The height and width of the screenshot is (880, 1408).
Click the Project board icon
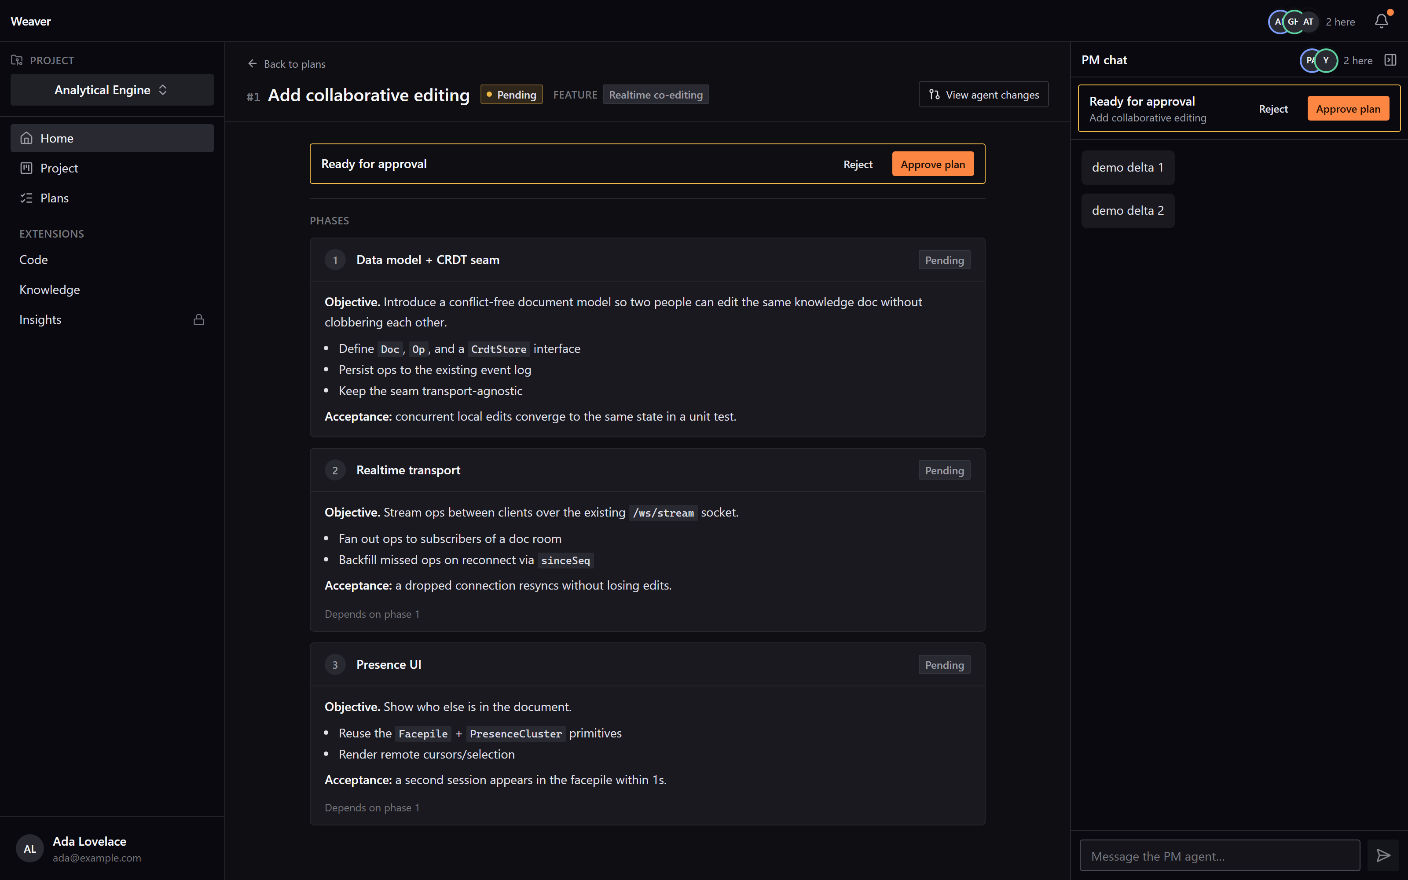[26, 168]
